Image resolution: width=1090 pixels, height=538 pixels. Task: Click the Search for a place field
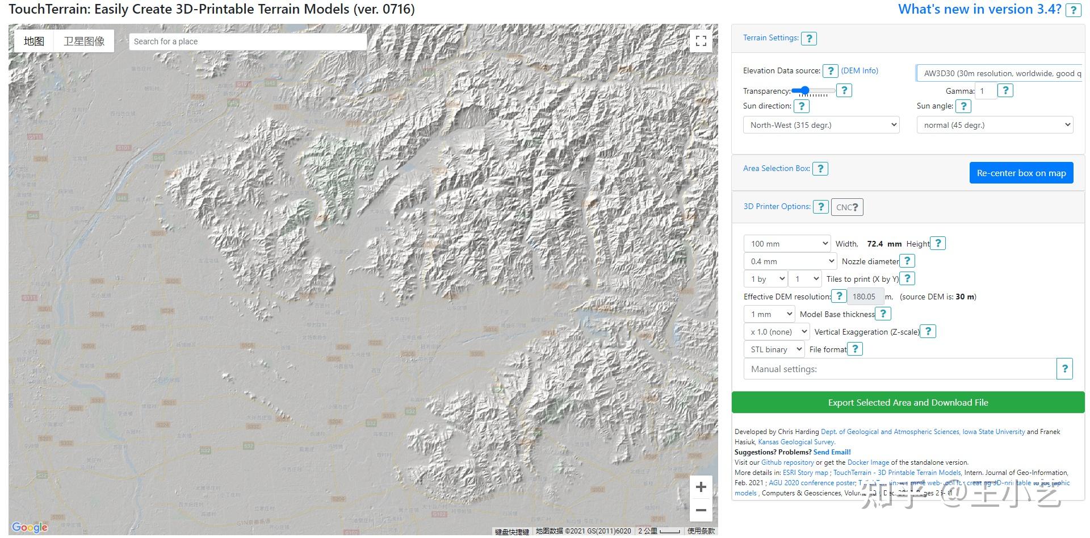tap(248, 41)
